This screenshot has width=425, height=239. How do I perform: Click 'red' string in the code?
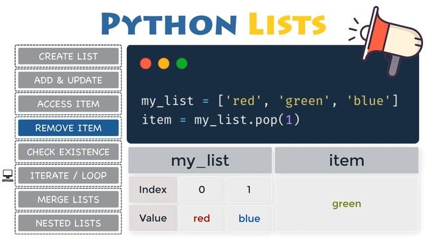pyautogui.click(x=243, y=101)
